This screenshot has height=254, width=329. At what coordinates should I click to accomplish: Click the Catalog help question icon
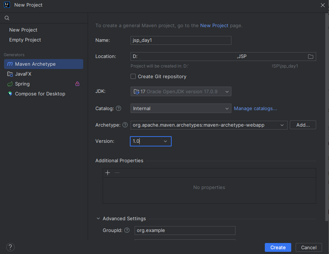tap(118, 108)
